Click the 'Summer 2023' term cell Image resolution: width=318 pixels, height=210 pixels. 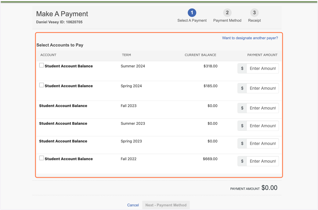click(x=133, y=123)
